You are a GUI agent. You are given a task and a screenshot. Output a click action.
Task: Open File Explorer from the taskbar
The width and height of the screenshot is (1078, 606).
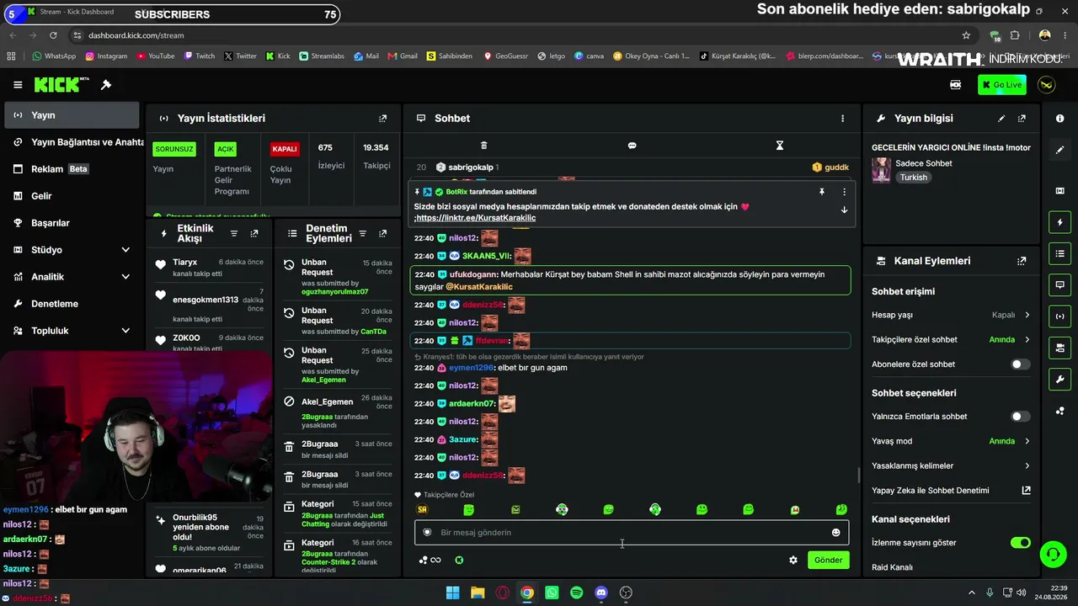click(478, 593)
